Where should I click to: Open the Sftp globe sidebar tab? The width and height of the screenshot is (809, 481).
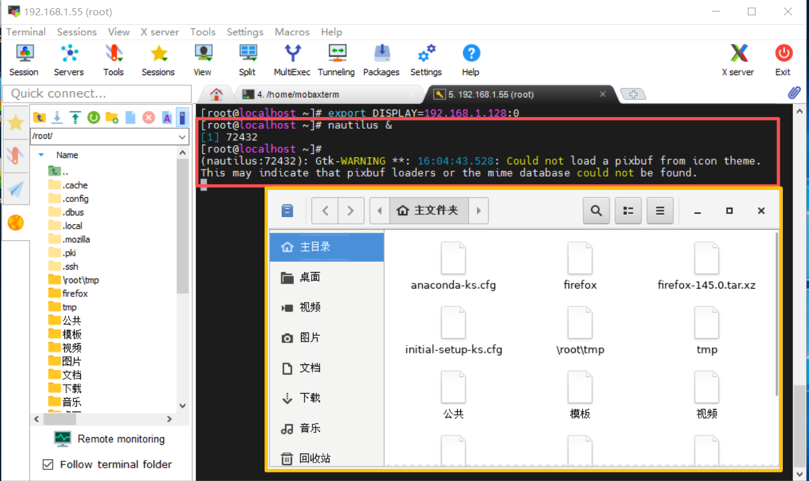(15, 222)
